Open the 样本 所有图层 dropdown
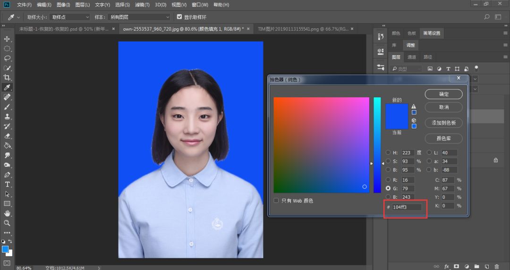This screenshot has height=270, width=510. pos(138,17)
